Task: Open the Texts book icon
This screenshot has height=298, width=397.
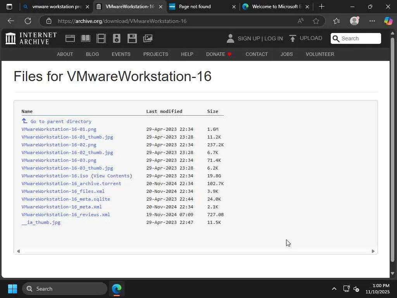Action: pos(86,38)
